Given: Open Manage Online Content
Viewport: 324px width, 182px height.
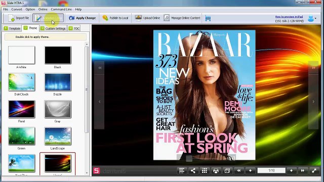Looking at the screenshot, I should pos(182,18).
